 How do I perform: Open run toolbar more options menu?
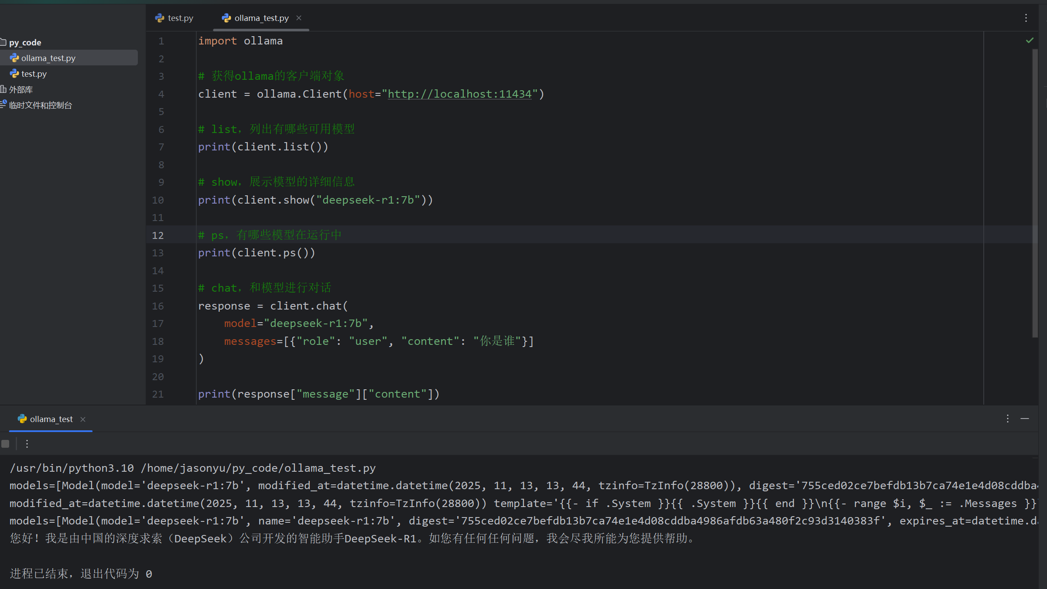coord(27,444)
